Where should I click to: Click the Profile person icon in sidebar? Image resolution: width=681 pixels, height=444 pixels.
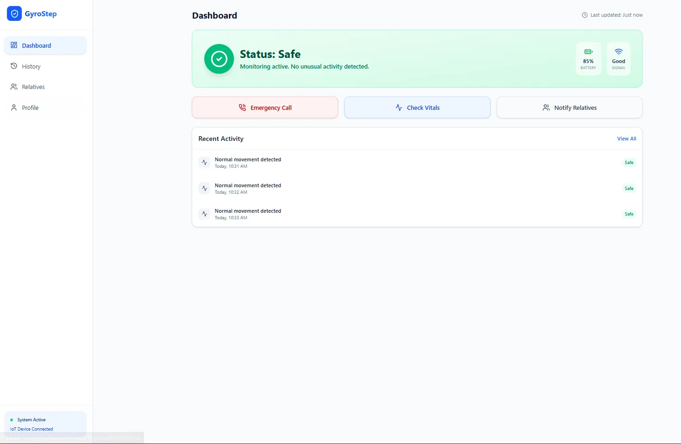14,108
